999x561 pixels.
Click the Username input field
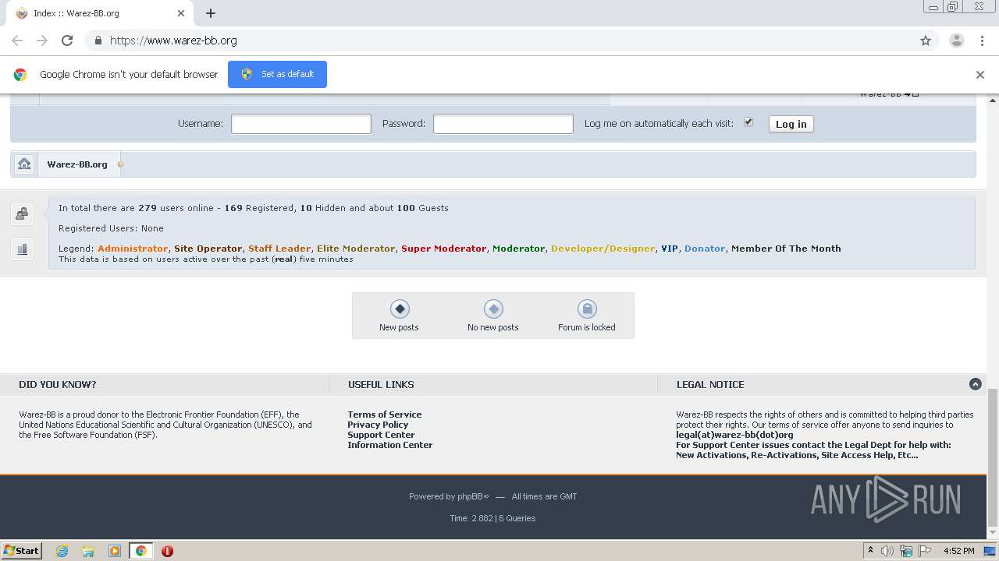point(300,124)
